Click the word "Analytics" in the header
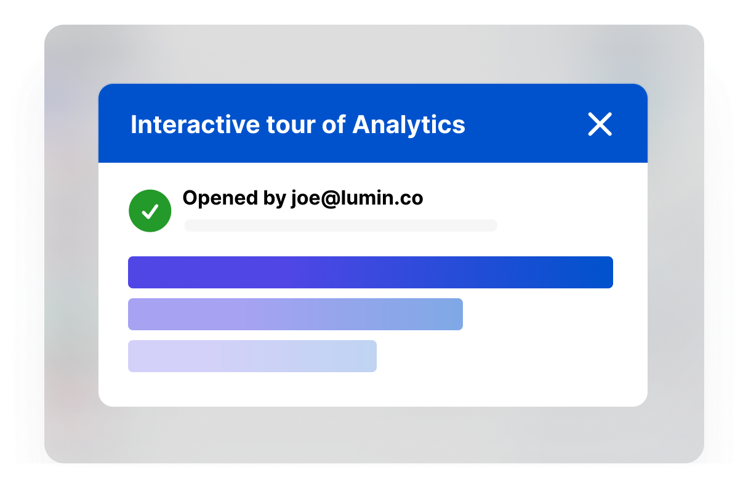Viewport: 751px width, 488px height. (x=409, y=124)
